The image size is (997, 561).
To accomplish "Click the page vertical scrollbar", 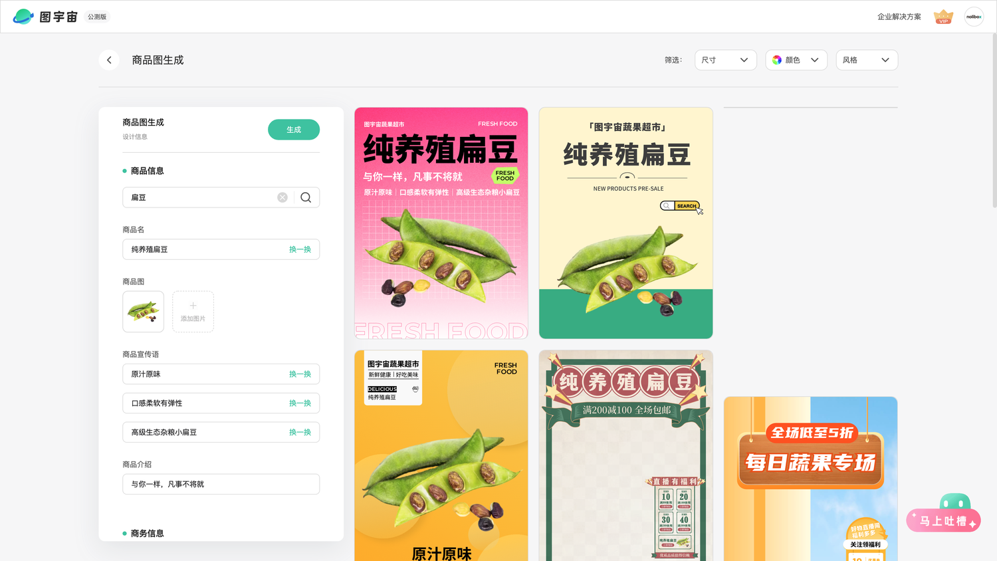I will click(x=994, y=120).
